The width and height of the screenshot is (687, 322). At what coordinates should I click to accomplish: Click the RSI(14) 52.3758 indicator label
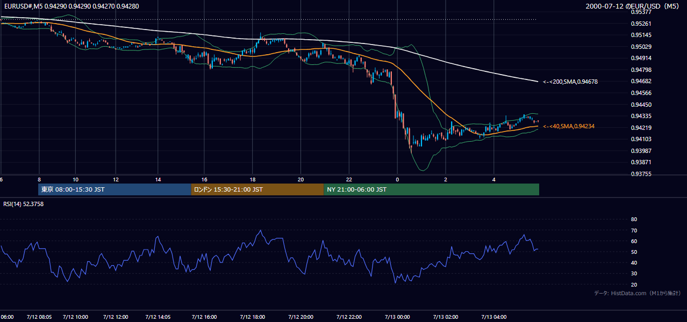click(23, 203)
